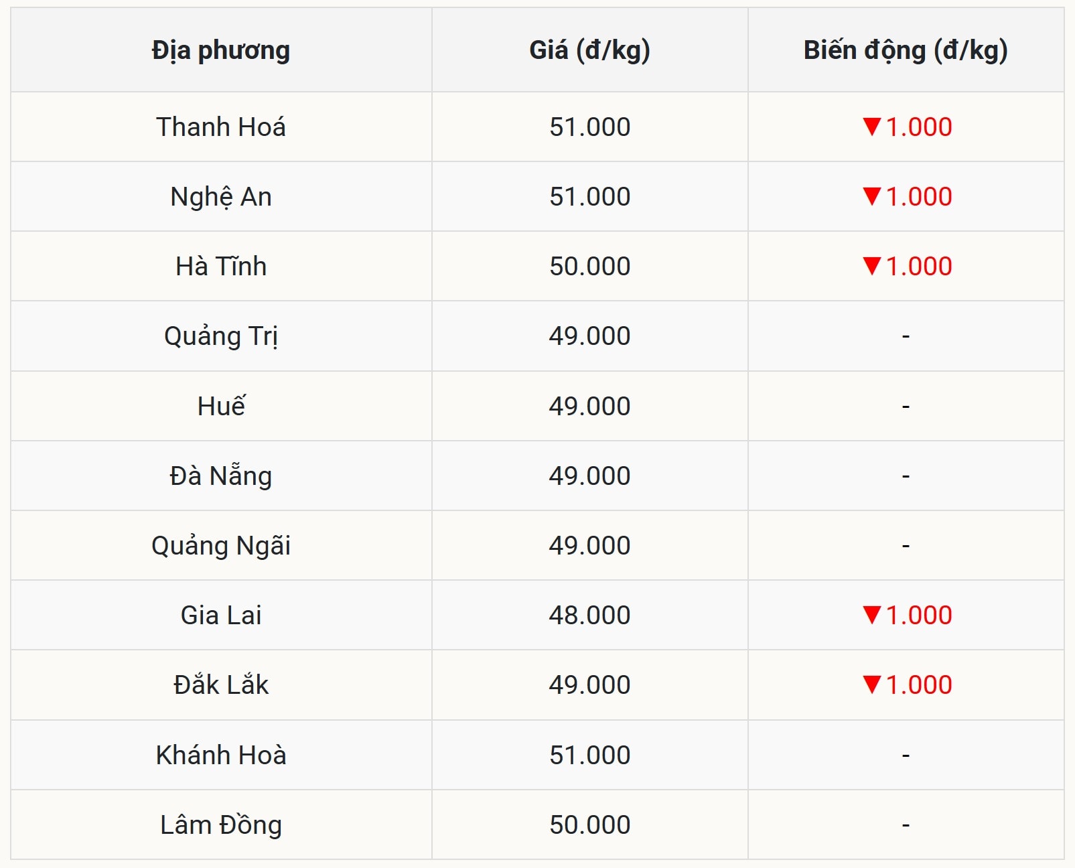The image size is (1075, 868).
Task: Select the Khánh Hoà location cell
Action: tap(221, 755)
